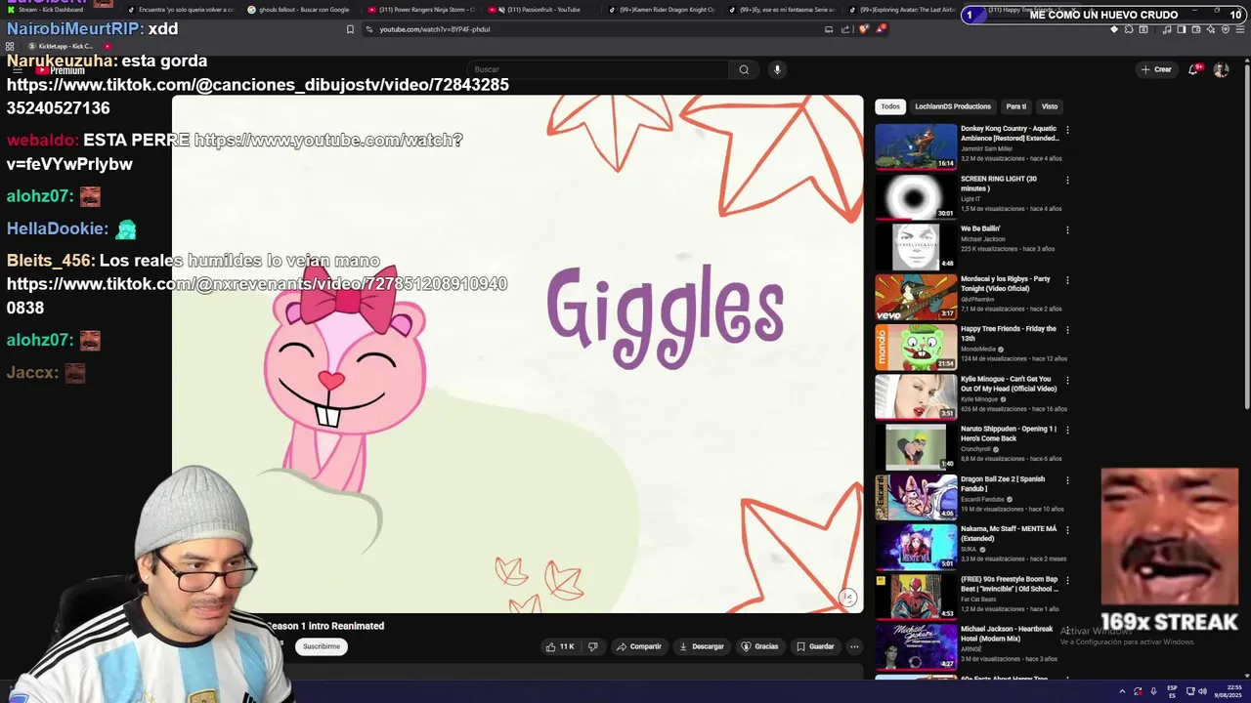Screen dimensions: 1251x703
Task: Open the YouTube notifications bell
Action: tap(1193, 69)
